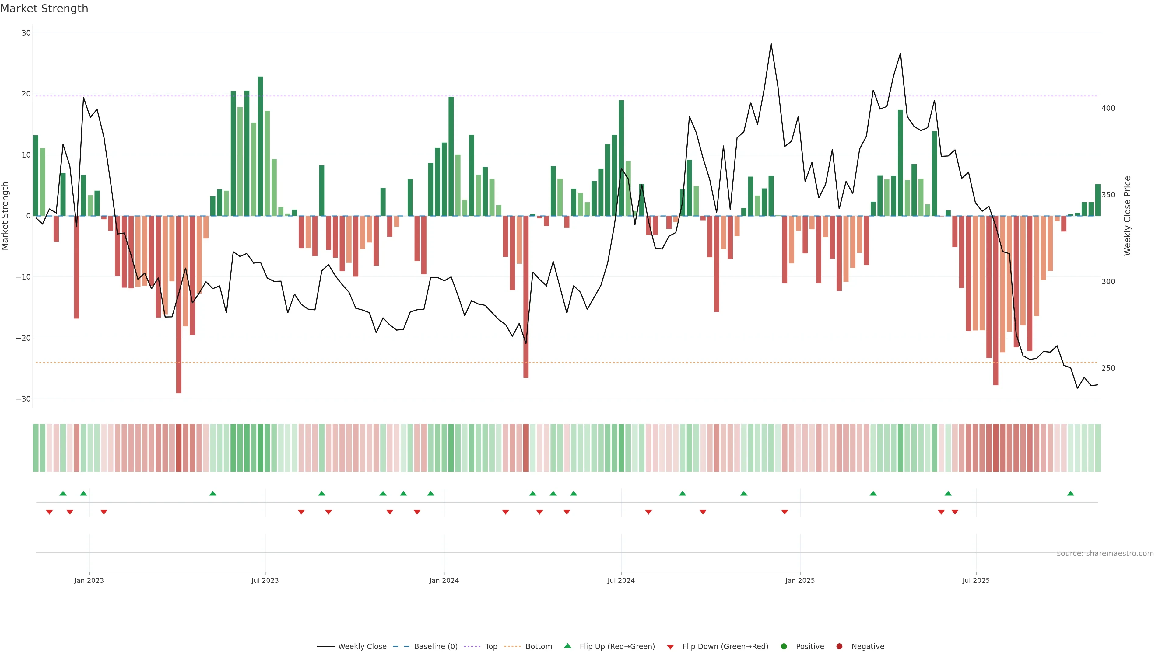Image resolution: width=1169 pixels, height=657 pixels.
Task: Click the source sharemaestro.com text
Action: point(1105,554)
